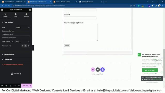Share this page from address bar
This screenshot has width=165, height=93.
(x=131, y=6)
